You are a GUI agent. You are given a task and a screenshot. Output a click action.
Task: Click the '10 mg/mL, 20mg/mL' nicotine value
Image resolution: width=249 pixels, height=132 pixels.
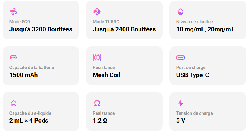click(x=206, y=29)
